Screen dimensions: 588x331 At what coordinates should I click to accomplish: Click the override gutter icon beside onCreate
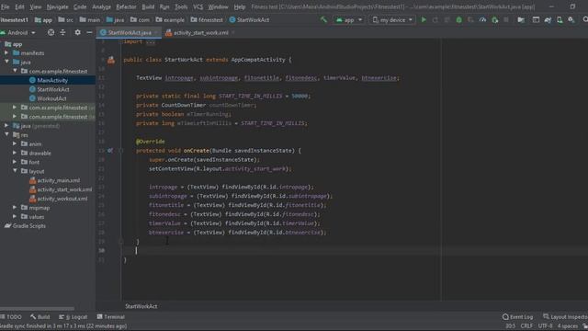[110, 150]
